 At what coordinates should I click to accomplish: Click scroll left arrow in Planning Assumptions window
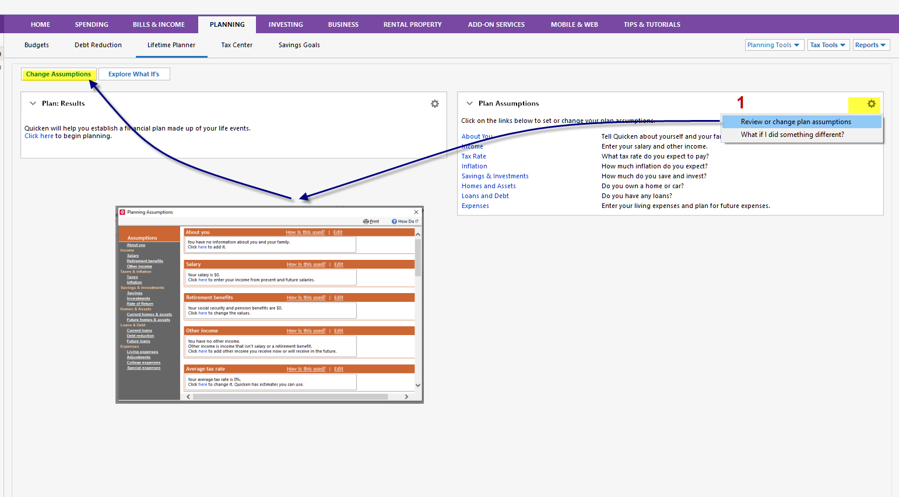coord(188,397)
